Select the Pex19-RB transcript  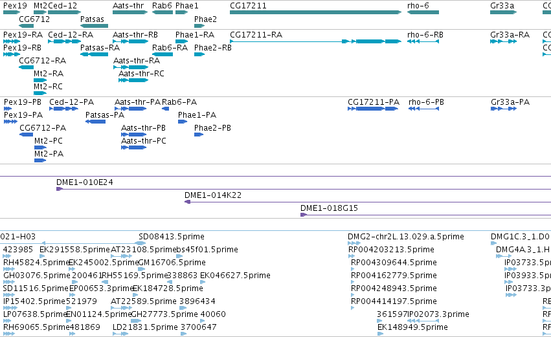pyautogui.click(x=12, y=54)
